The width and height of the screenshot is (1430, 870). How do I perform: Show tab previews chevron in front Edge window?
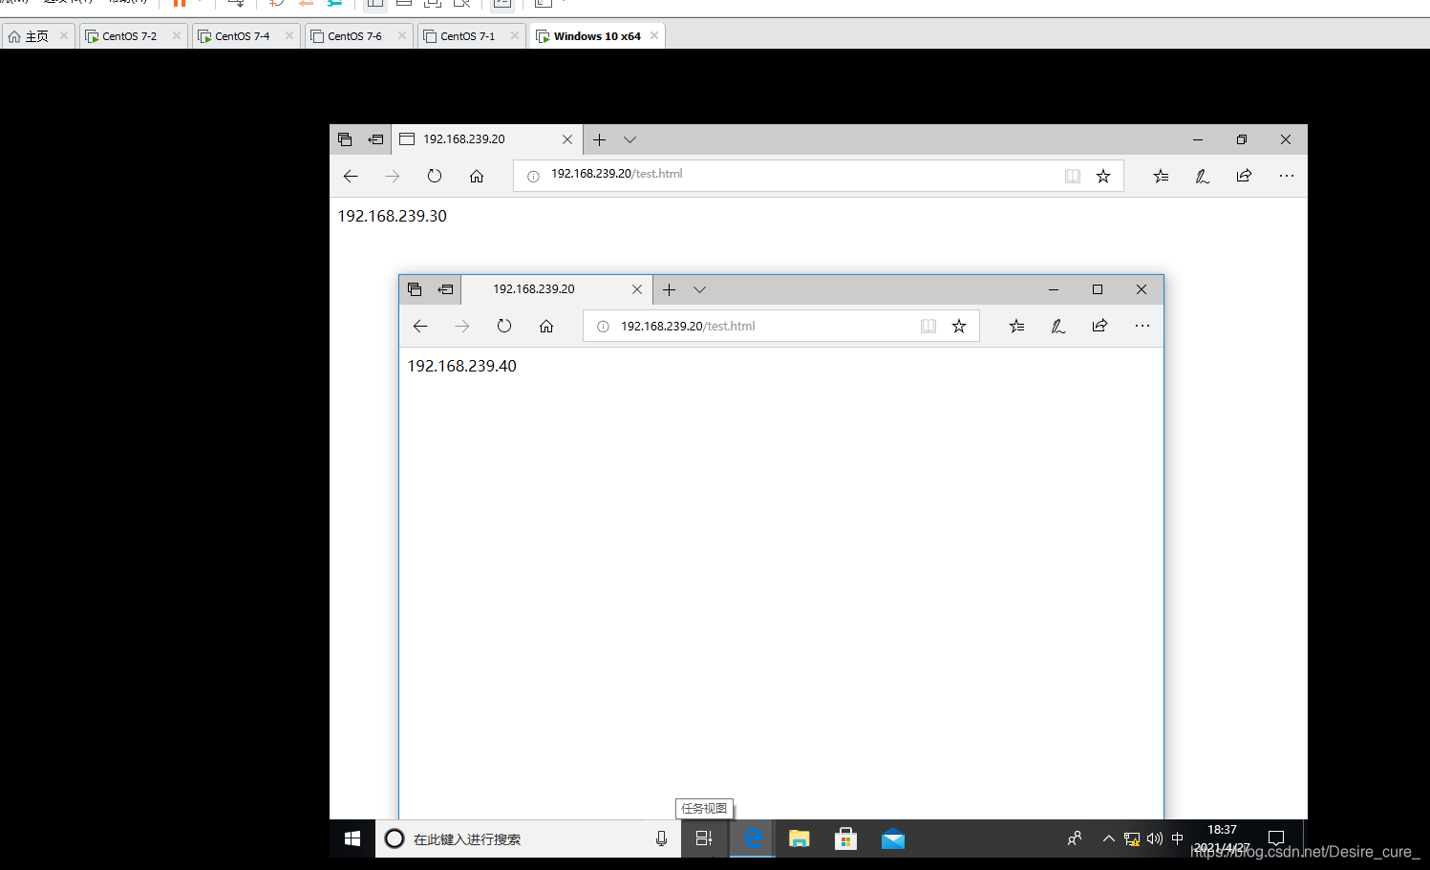(700, 289)
